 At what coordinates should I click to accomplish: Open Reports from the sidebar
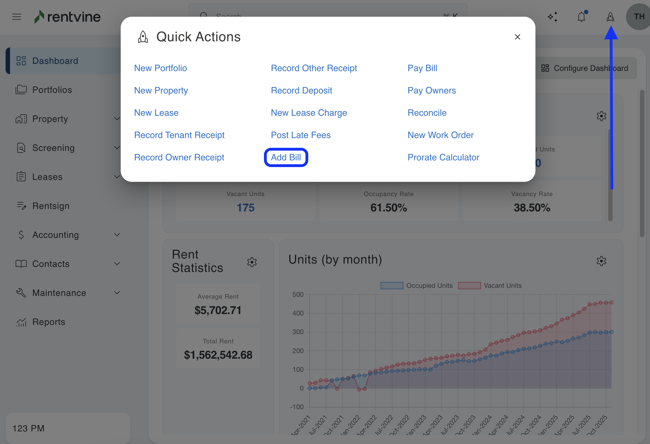pyautogui.click(x=49, y=322)
